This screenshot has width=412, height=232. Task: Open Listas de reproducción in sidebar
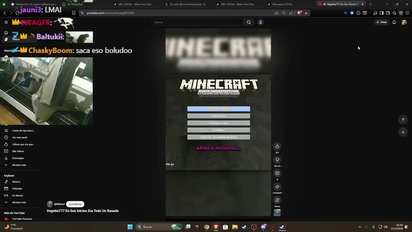pyautogui.click(x=19, y=130)
